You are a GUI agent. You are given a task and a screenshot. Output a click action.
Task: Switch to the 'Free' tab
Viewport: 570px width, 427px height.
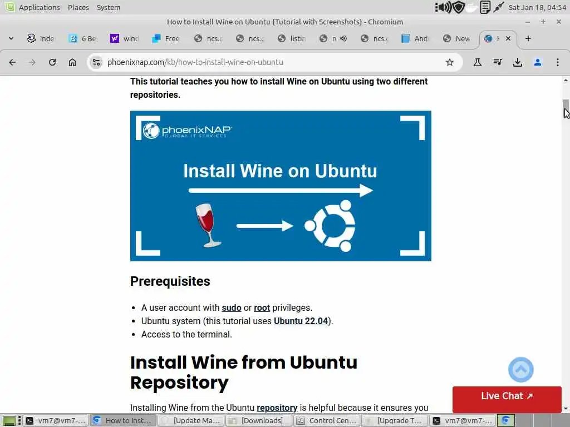pyautogui.click(x=166, y=38)
